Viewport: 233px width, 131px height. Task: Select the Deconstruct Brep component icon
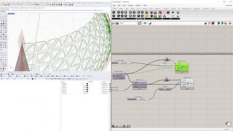tap(118, 76)
